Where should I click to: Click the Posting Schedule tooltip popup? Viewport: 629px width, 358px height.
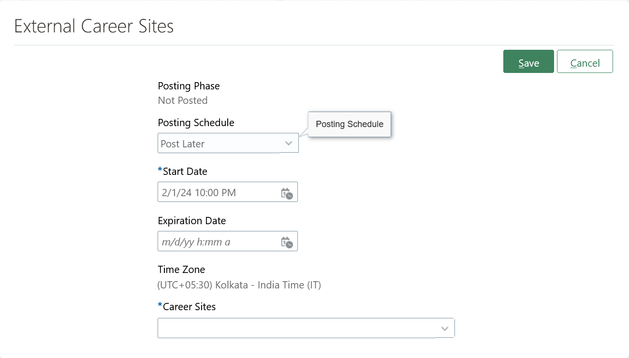point(350,124)
